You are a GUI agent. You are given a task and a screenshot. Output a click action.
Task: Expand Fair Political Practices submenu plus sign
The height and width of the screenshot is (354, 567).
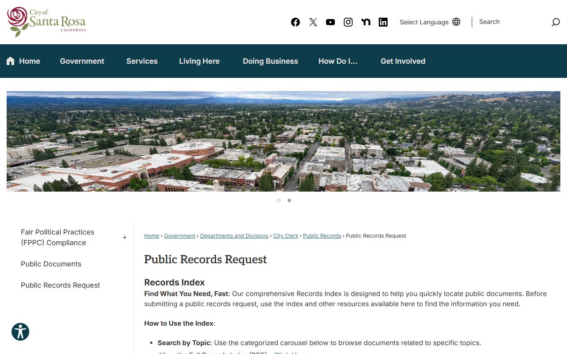tap(124, 238)
